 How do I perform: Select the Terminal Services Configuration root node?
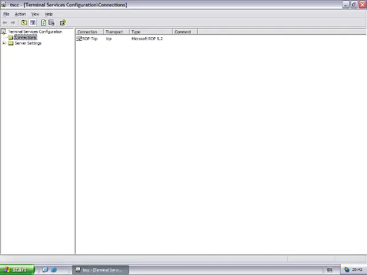point(35,32)
